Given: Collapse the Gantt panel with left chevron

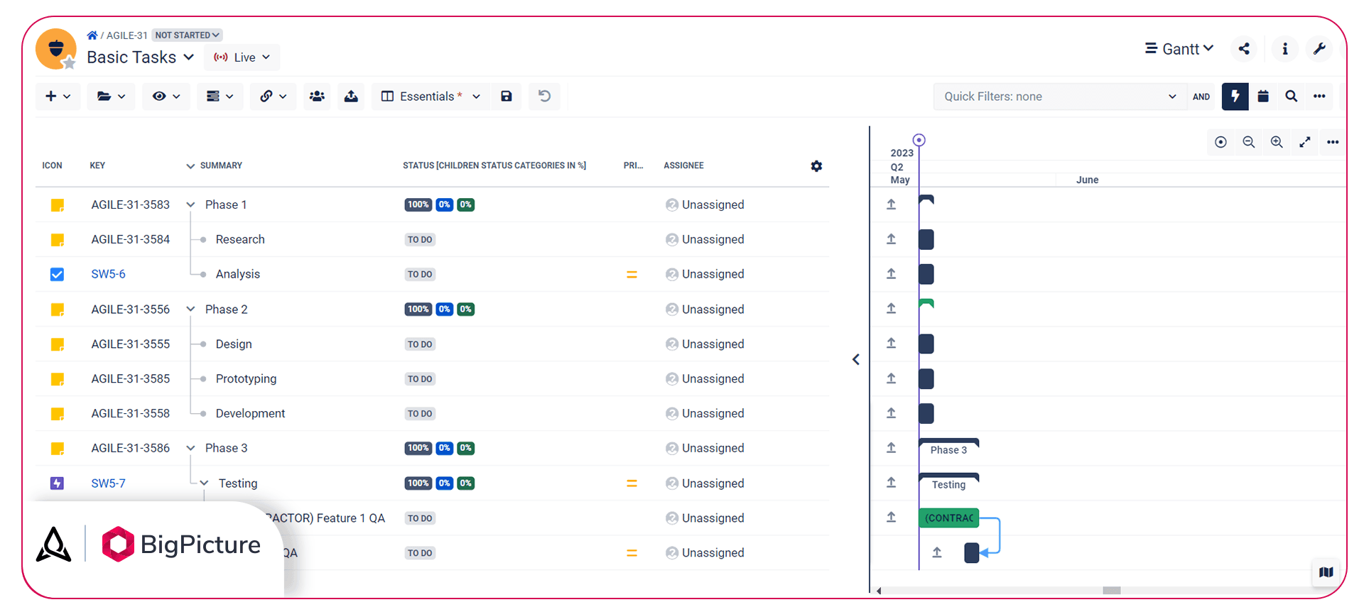Looking at the screenshot, I should 856,360.
